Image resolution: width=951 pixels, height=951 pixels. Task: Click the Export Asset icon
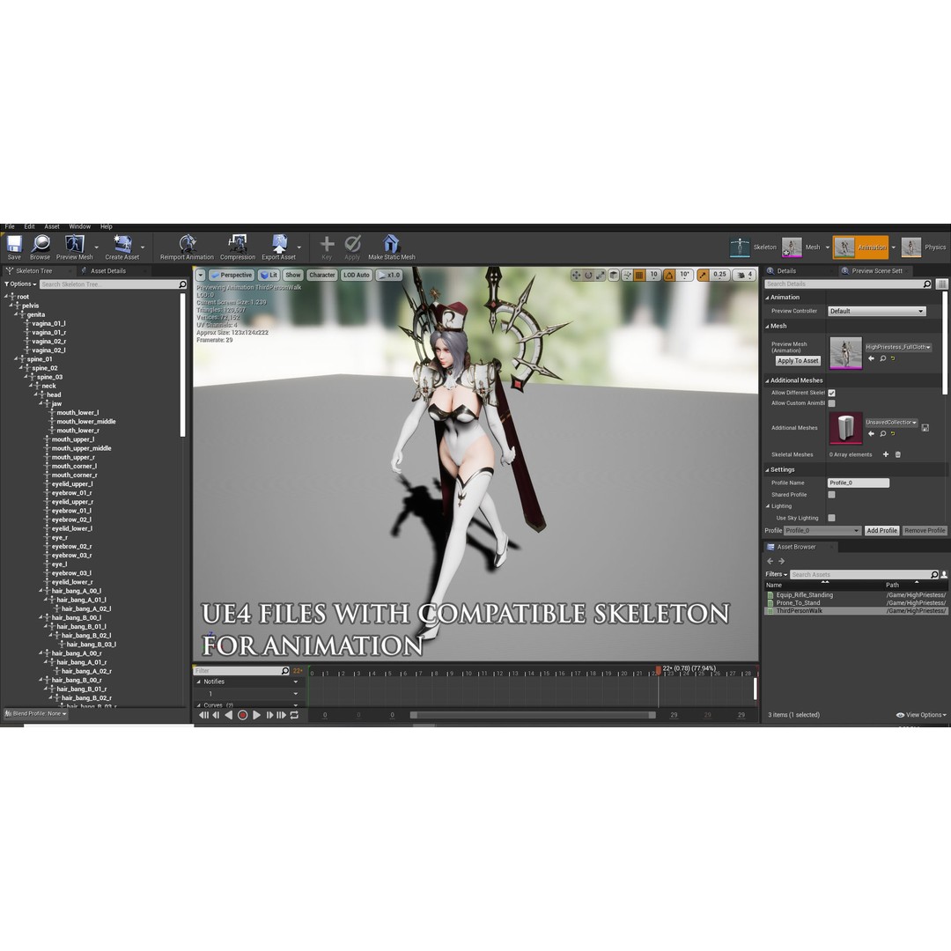279,244
